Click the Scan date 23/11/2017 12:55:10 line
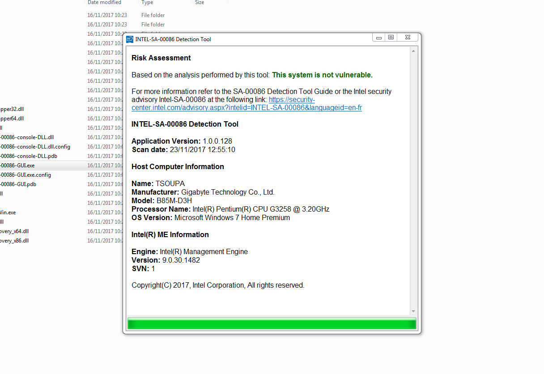The width and height of the screenshot is (544, 374). click(x=183, y=149)
